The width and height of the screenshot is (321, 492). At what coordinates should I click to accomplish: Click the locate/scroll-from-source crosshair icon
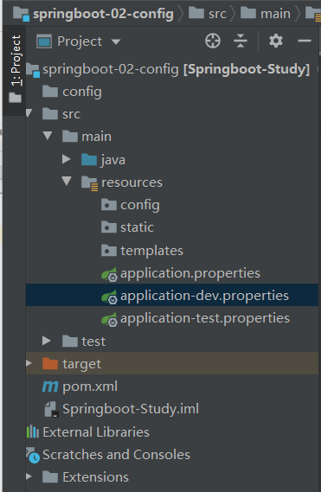pos(213,42)
